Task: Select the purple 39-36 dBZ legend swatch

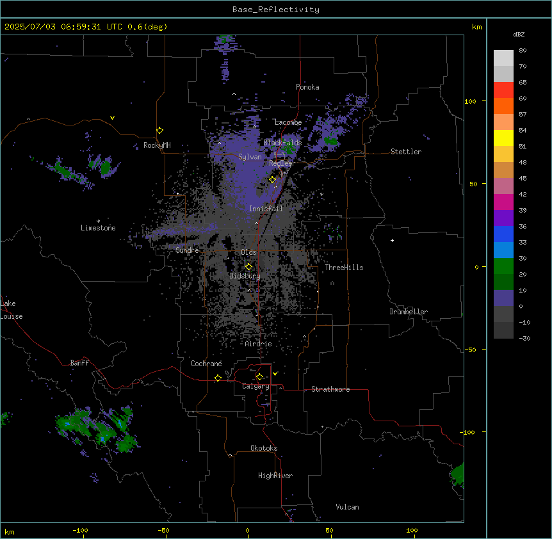Action: (x=503, y=218)
